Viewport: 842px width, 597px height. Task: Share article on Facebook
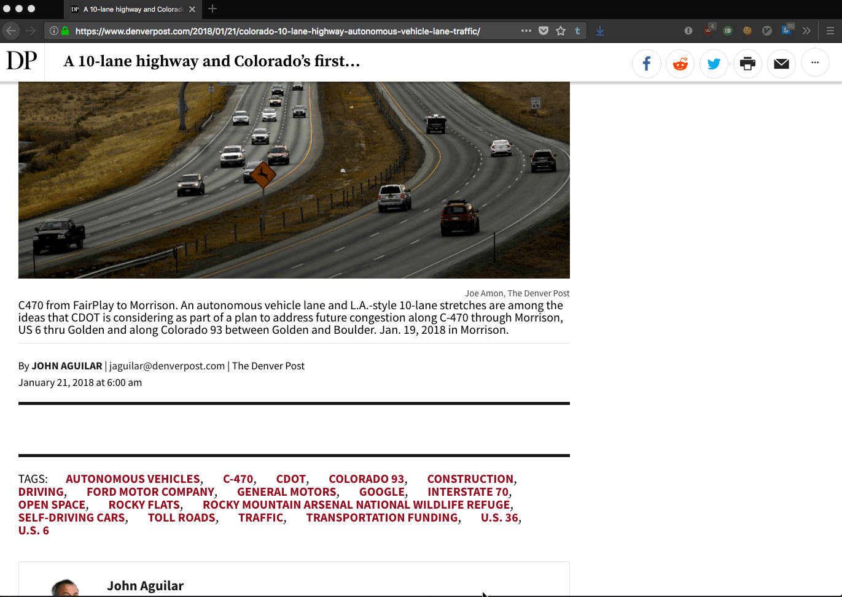click(647, 63)
